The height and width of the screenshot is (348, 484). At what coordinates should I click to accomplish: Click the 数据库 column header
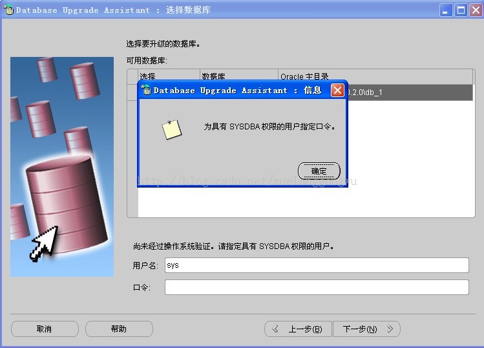coord(239,76)
